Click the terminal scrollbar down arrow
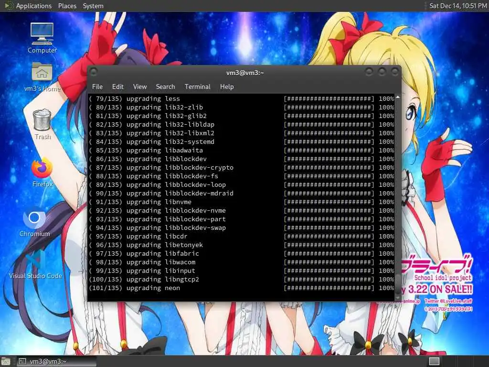The width and height of the screenshot is (489, 367). click(x=398, y=298)
